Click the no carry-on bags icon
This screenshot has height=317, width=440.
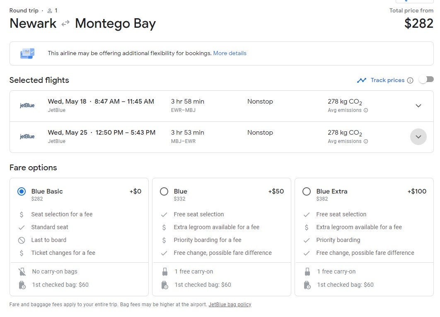coord(22,272)
